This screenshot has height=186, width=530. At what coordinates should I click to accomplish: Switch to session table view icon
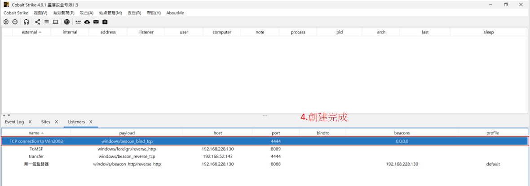pos(47,22)
